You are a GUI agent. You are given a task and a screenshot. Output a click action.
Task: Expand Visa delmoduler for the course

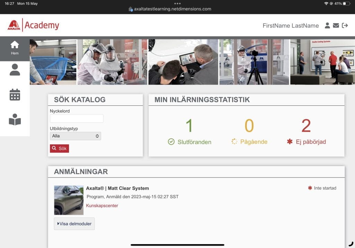point(74,223)
